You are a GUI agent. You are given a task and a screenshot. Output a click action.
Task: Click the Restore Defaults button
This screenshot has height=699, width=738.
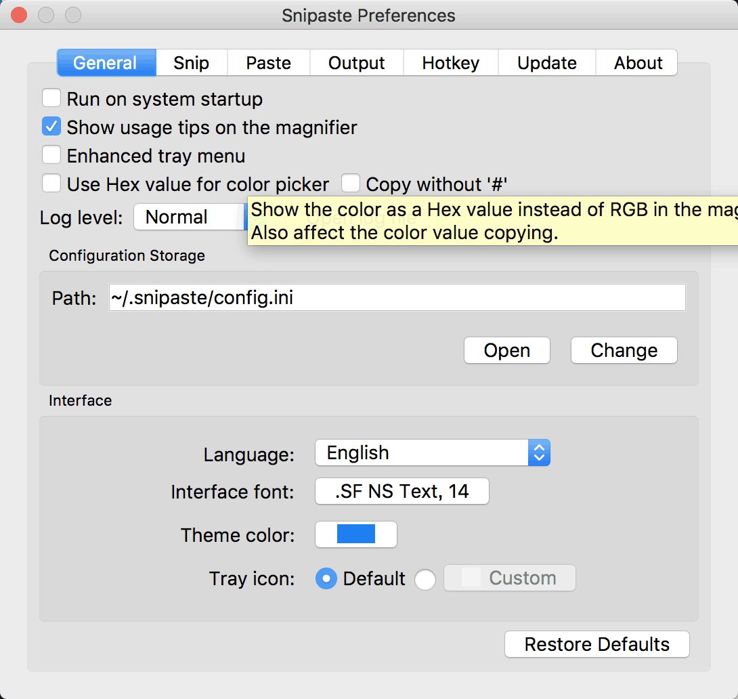point(596,644)
